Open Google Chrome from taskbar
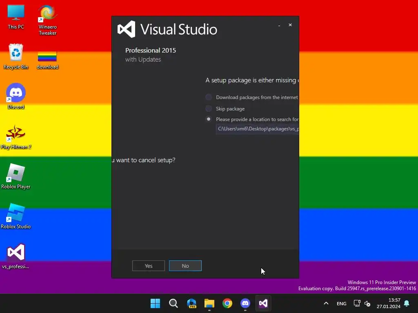This screenshot has height=313, width=418. (x=227, y=303)
